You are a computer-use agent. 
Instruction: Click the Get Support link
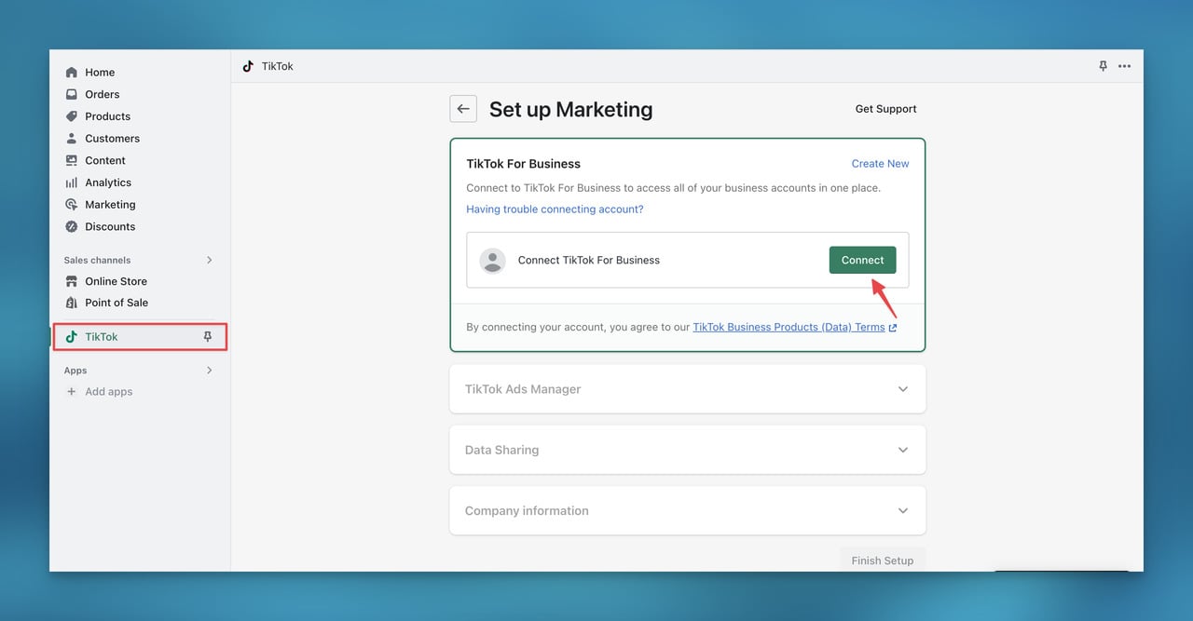(885, 109)
